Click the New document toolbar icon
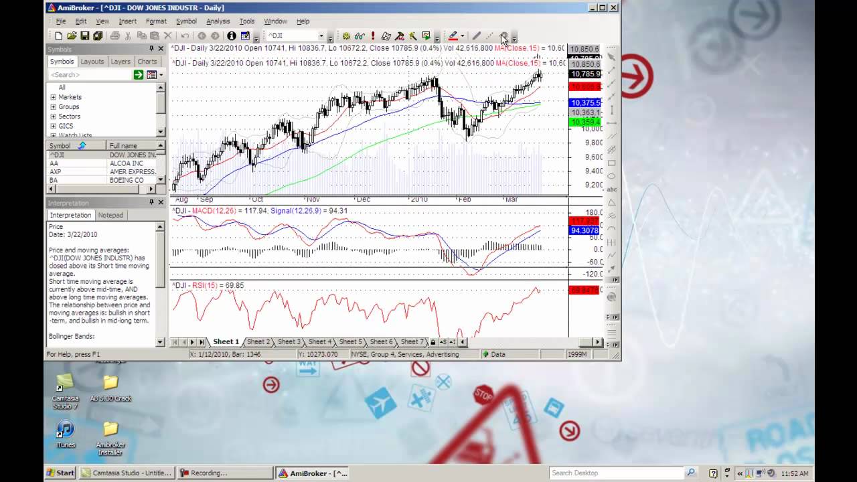 tap(59, 35)
